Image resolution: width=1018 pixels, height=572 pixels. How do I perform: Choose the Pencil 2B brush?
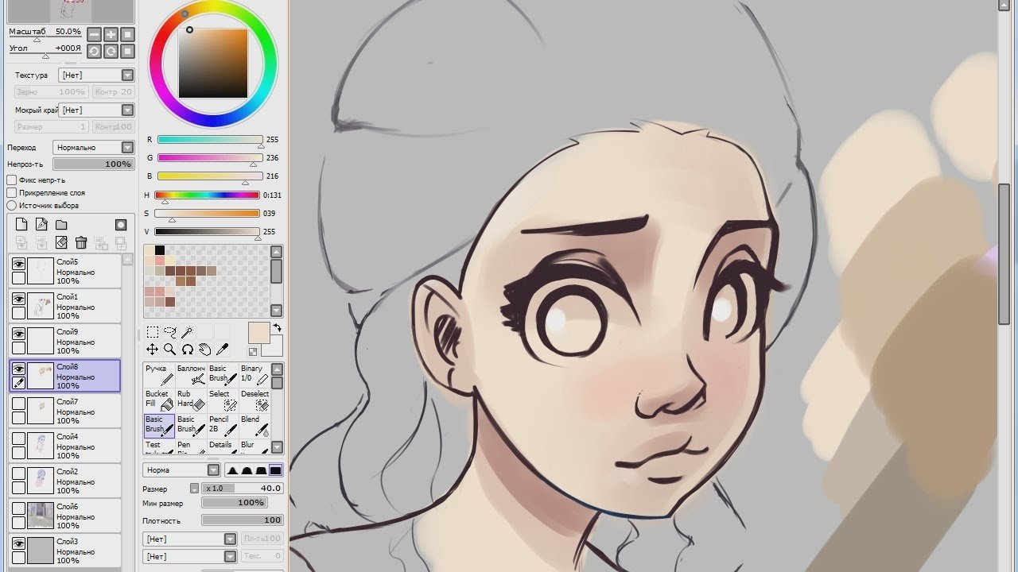[x=223, y=424]
